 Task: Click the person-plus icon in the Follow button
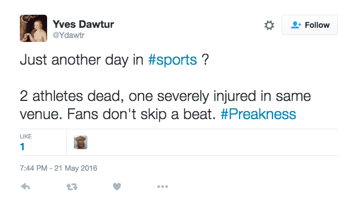(x=296, y=25)
